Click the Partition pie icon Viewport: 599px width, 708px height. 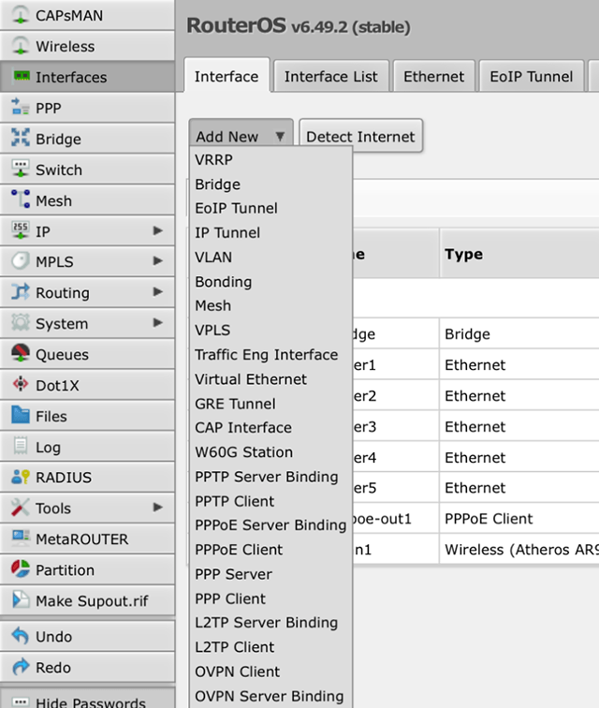21,569
